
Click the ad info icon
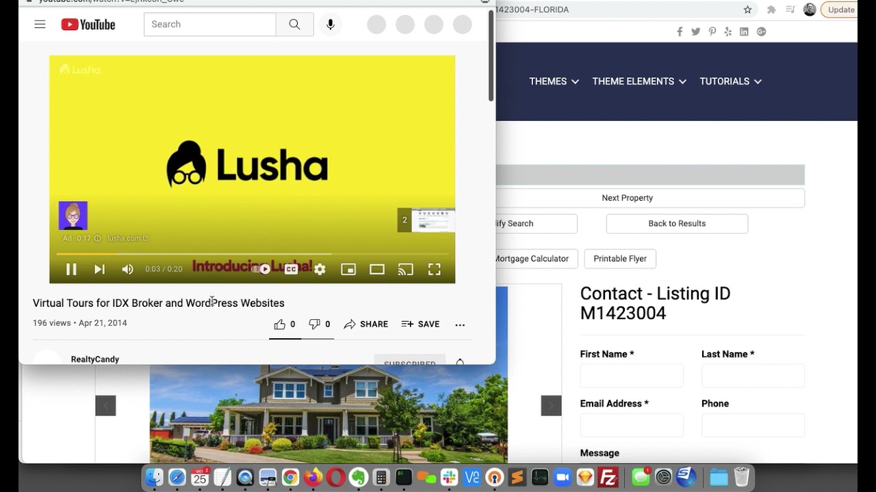click(x=97, y=238)
